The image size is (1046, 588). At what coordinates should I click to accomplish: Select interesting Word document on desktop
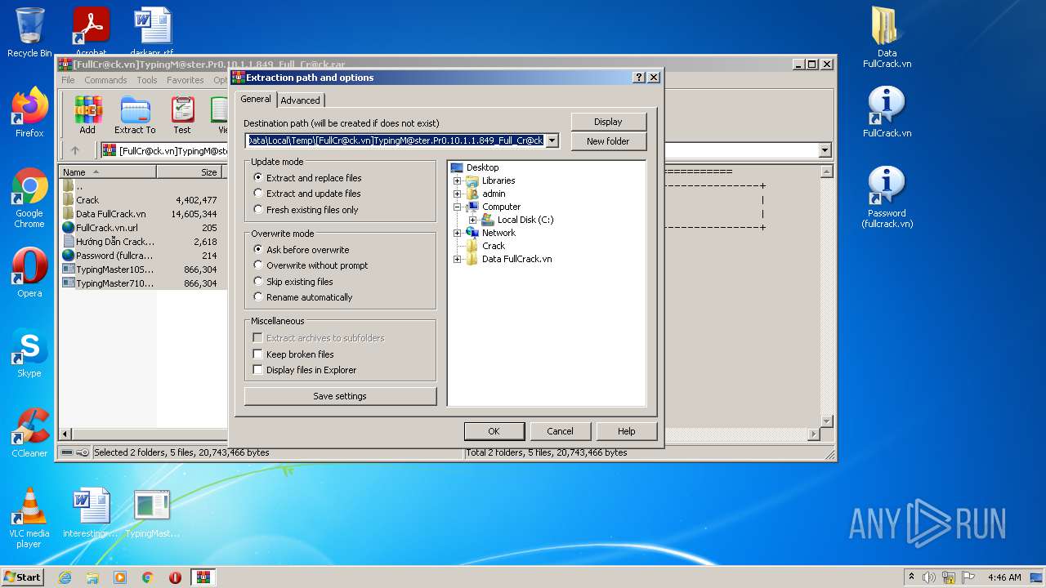point(91,513)
